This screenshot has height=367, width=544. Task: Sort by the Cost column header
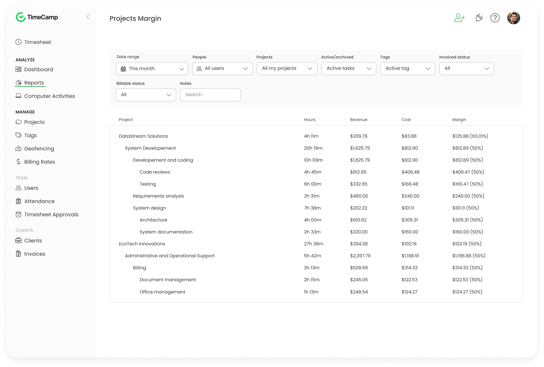[x=406, y=120]
